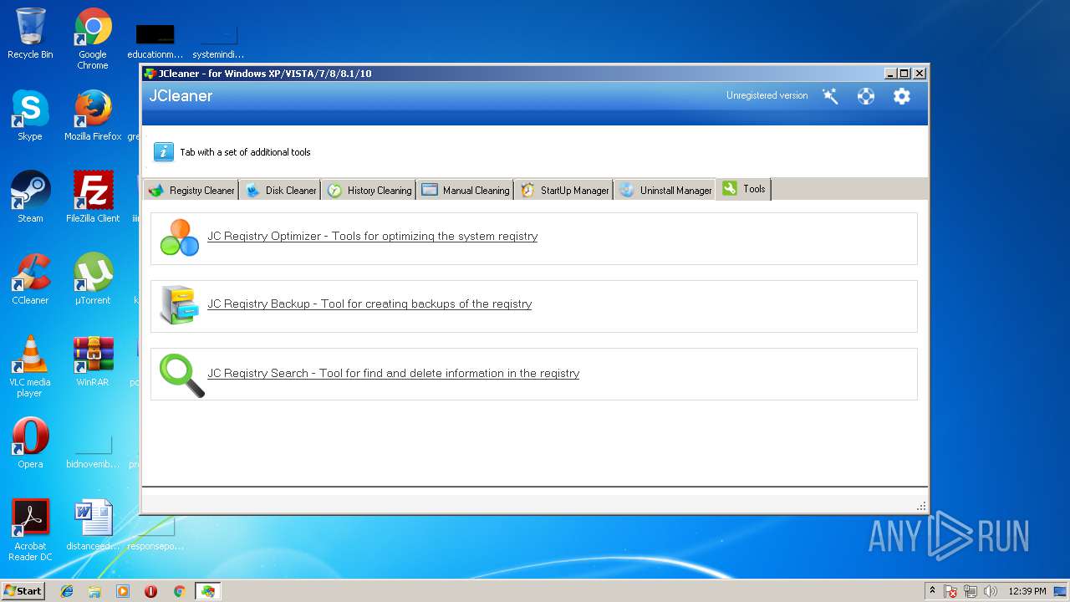
Task: Select Mozilla Firefox desktop shortcut
Action: (x=93, y=115)
